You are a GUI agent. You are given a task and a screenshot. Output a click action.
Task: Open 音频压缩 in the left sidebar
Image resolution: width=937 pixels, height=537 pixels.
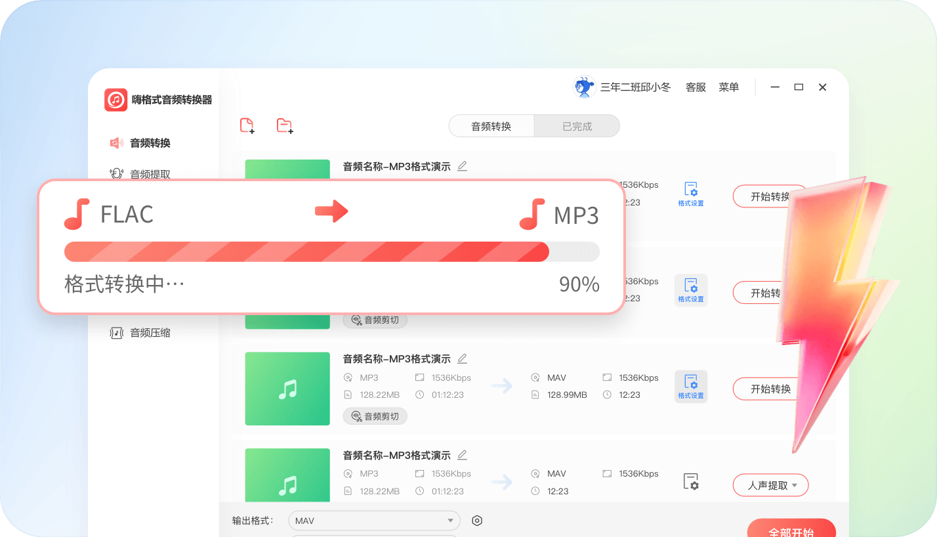[x=140, y=333]
